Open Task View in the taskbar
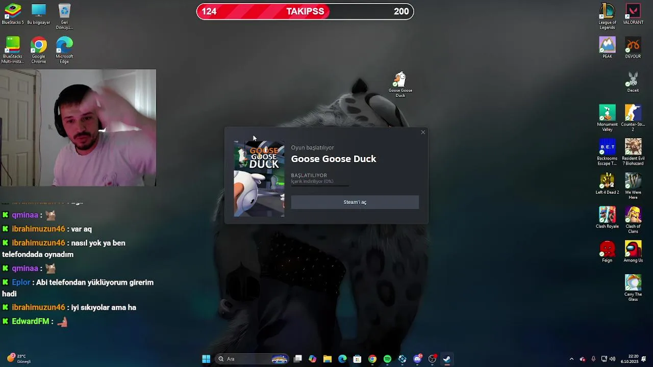This screenshot has width=653, height=367. 298,359
